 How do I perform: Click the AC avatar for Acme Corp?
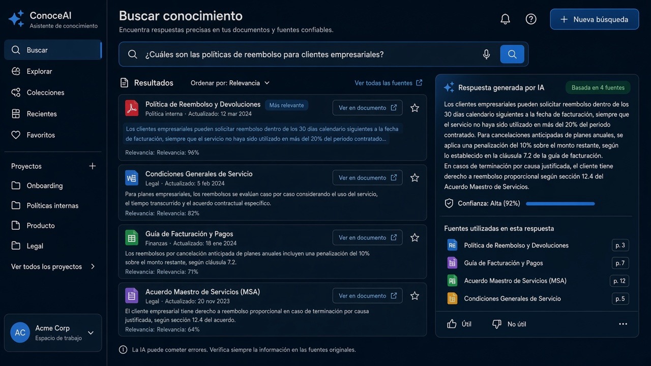(x=20, y=333)
